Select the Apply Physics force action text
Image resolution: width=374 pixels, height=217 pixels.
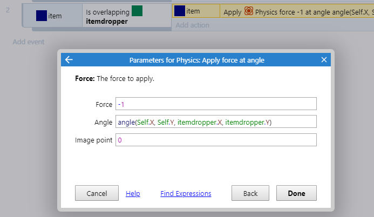(x=298, y=12)
